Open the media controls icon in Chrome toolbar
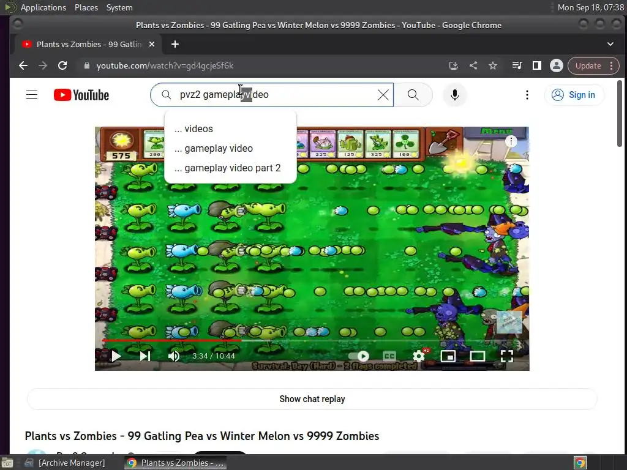This screenshot has height=470, width=627. (x=517, y=65)
